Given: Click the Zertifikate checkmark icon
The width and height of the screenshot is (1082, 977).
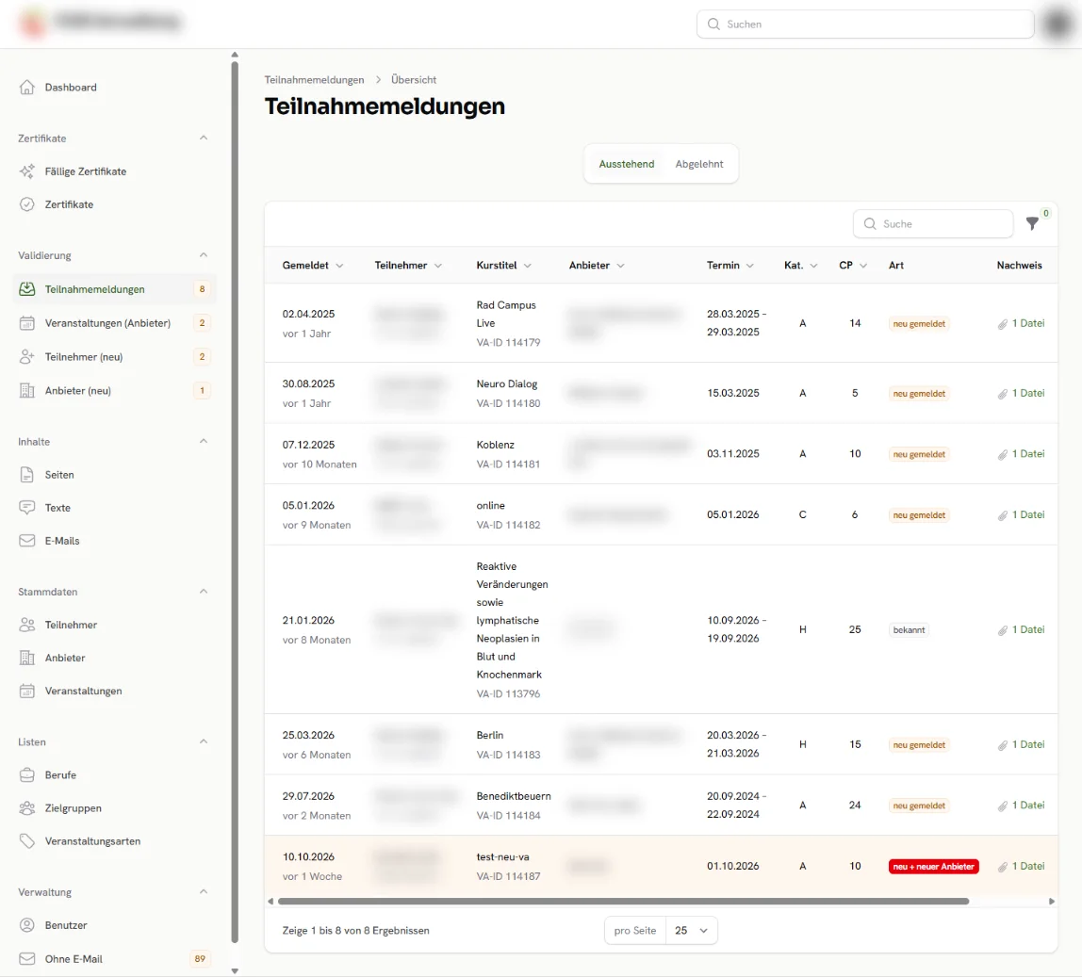Looking at the screenshot, I should [27, 204].
